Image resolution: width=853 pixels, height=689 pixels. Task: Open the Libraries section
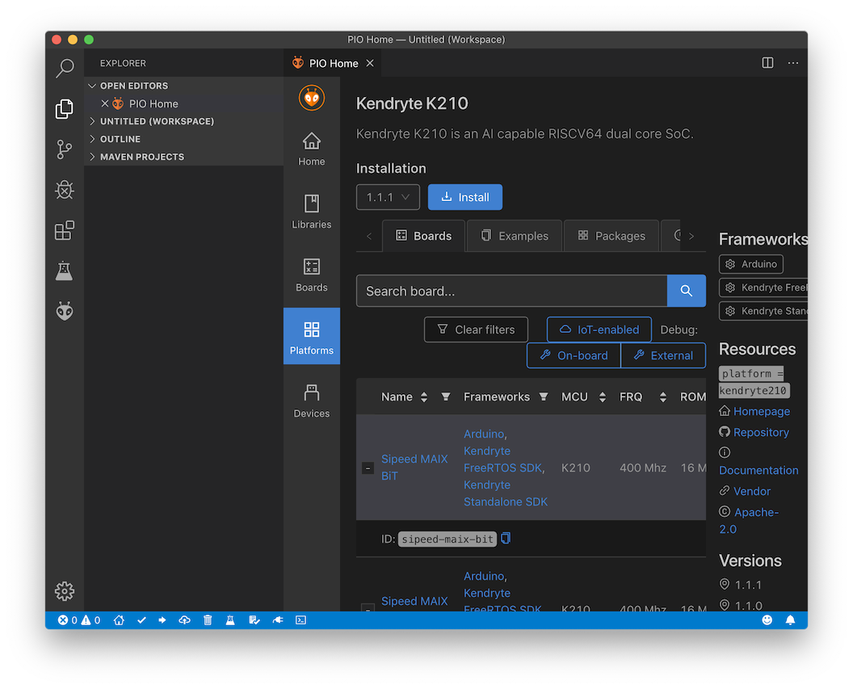[312, 212]
